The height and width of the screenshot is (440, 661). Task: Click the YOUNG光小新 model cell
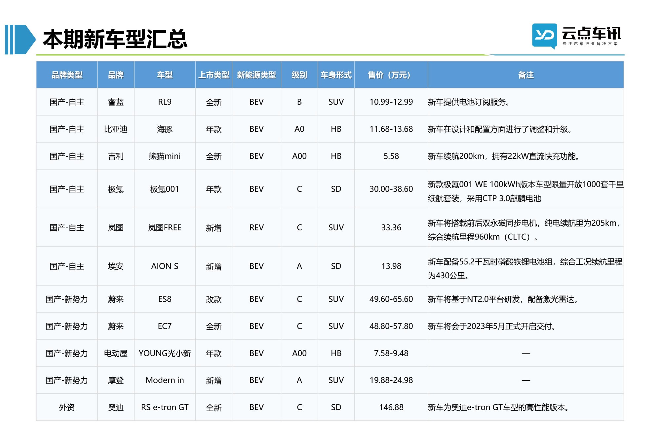[165, 353]
